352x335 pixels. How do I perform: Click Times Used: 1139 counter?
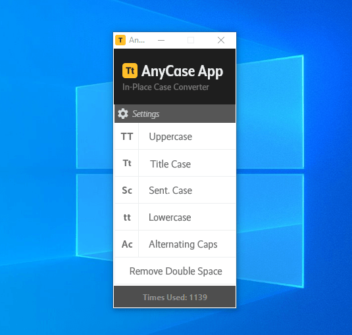[175, 297]
